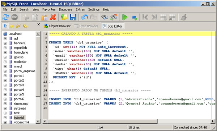Click the CREATE TABLE line in editor
The width and height of the screenshot is (217, 131).
(78, 42)
